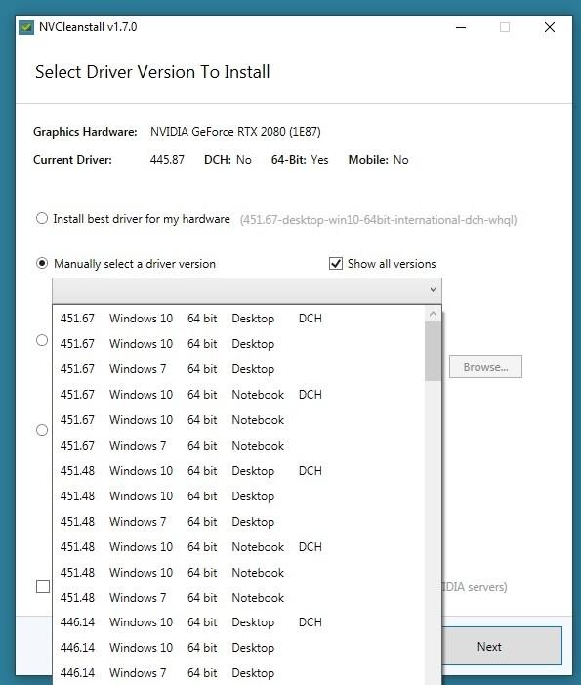Select the third radio option beside the list
Image resolution: width=581 pixels, height=685 pixels.
tap(42, 340)
